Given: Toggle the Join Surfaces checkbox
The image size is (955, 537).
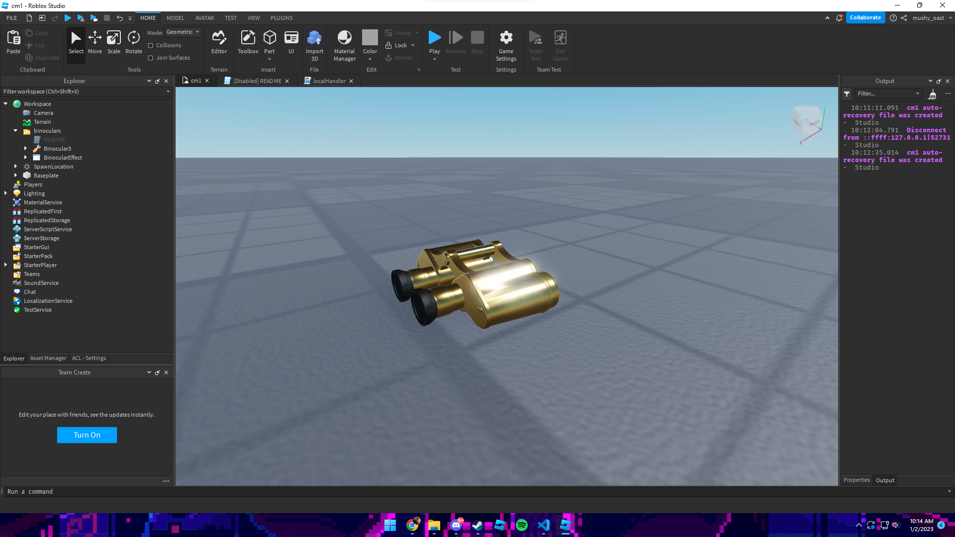Looking at the screenshot, I should coord(151,58).
